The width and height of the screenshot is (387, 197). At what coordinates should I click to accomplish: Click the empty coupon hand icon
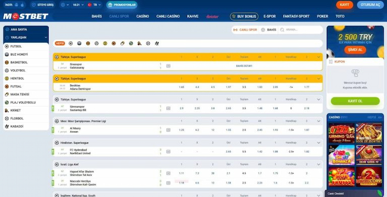[355, 73]
